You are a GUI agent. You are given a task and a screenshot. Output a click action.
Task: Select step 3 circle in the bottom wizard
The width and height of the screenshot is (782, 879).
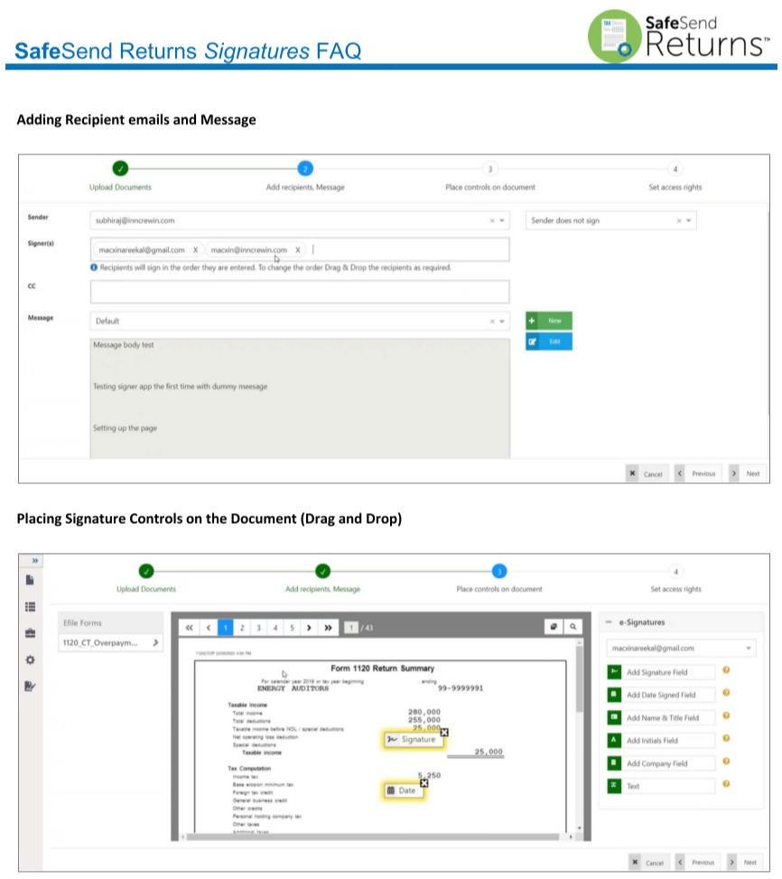tap(499, 571)
